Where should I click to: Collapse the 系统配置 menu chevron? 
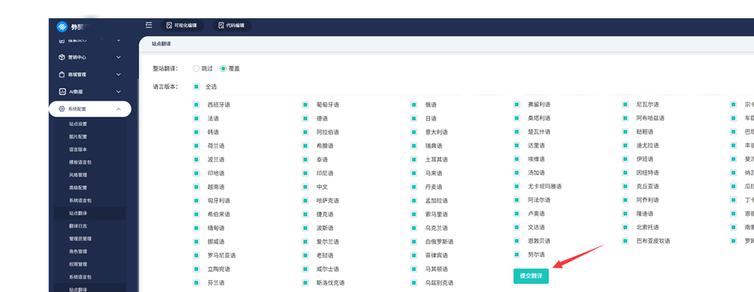pyautogui.click(x=119, y=109)
